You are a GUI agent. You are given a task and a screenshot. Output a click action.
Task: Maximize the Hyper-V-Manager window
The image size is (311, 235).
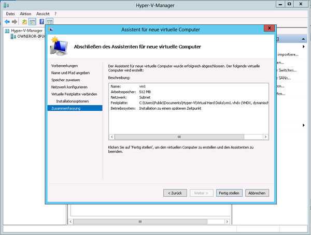point(289,4)
